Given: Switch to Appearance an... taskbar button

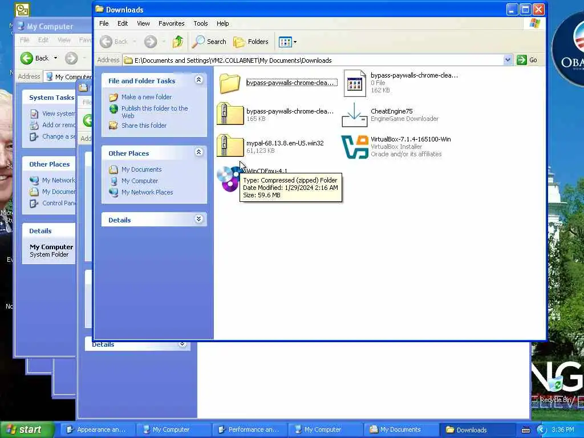Looking at the screenshot, I should click(x=97, y=430).
